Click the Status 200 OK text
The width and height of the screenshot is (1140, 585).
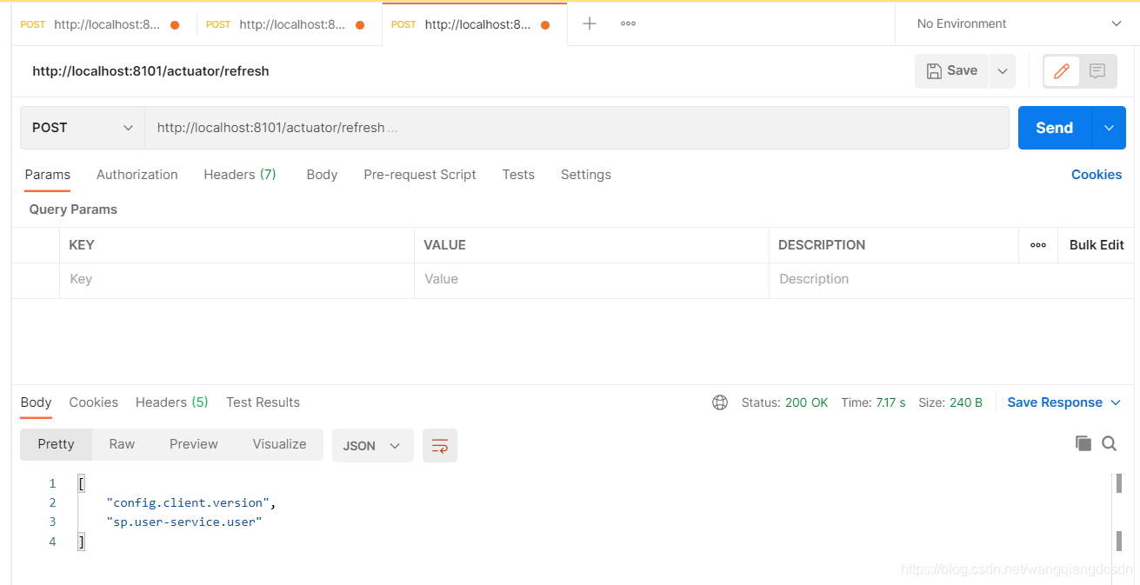[784, 402]
